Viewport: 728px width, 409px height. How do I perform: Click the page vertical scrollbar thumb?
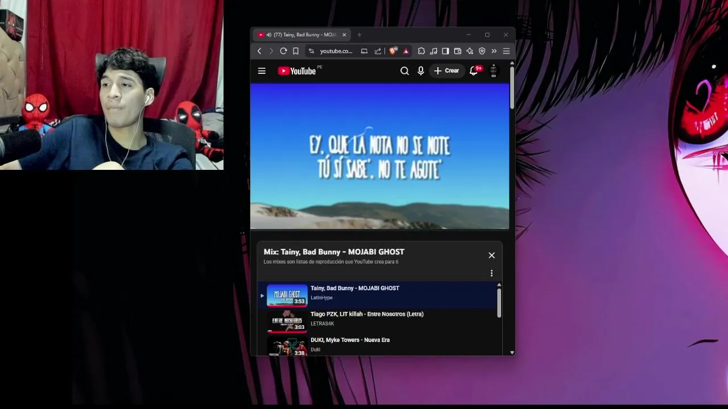point(512,88)
